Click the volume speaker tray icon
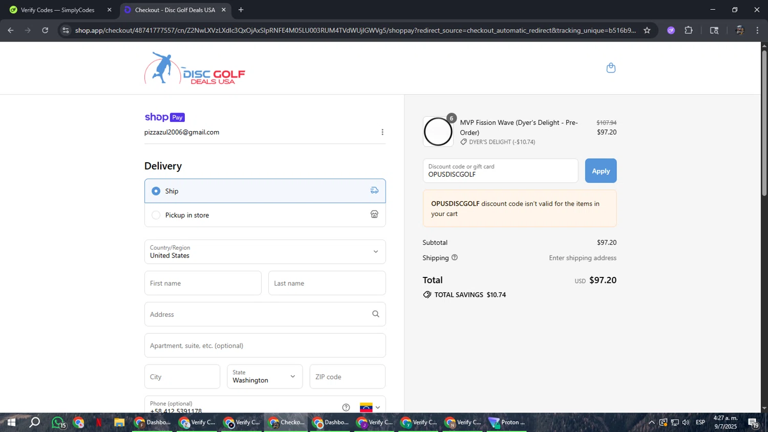Viewport: 768px width, 432px height. (x=686, y=422)
